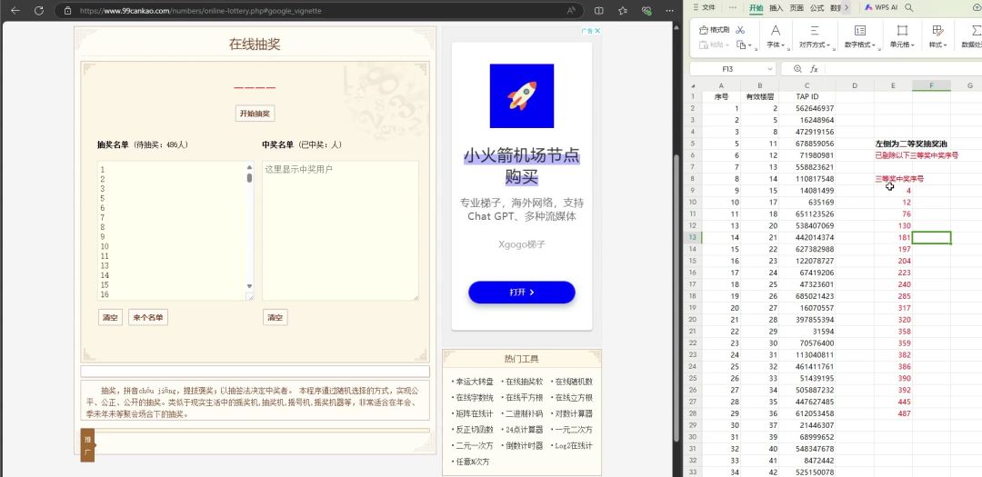This screenshot has width=982, height=477.
Task: Open browser favorites star icon
Action: [623, 10]
